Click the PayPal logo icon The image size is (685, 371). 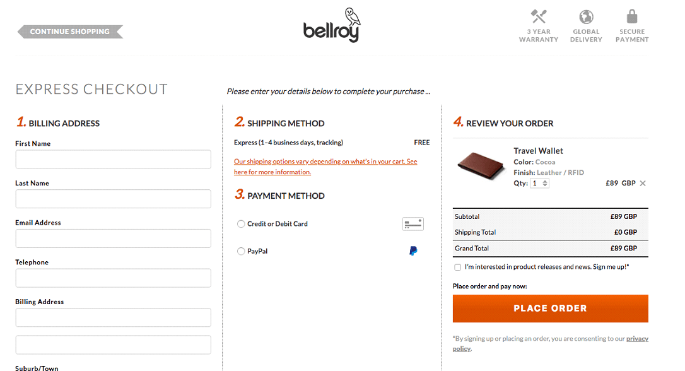click(413, 250)
